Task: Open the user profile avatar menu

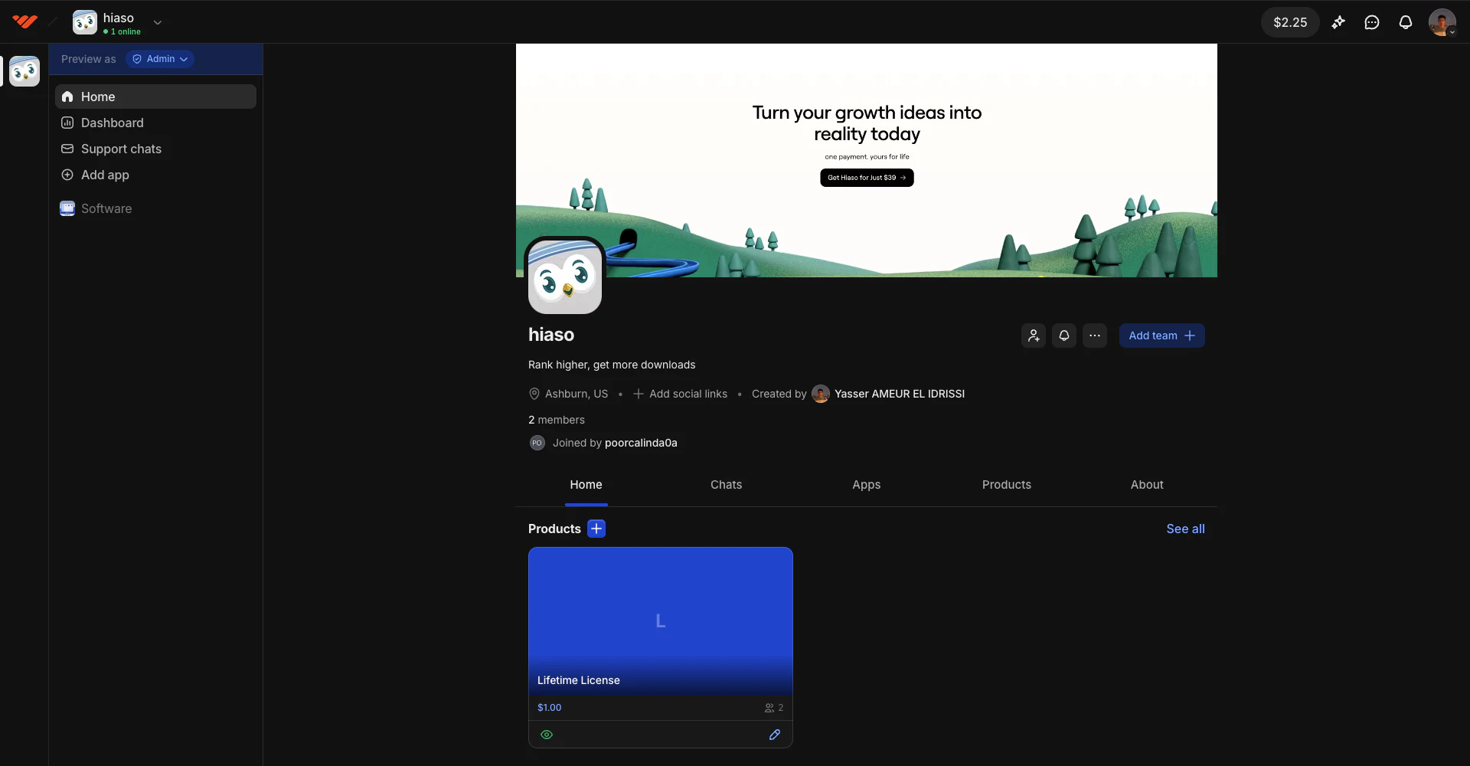Action: tap(1442, 22)
